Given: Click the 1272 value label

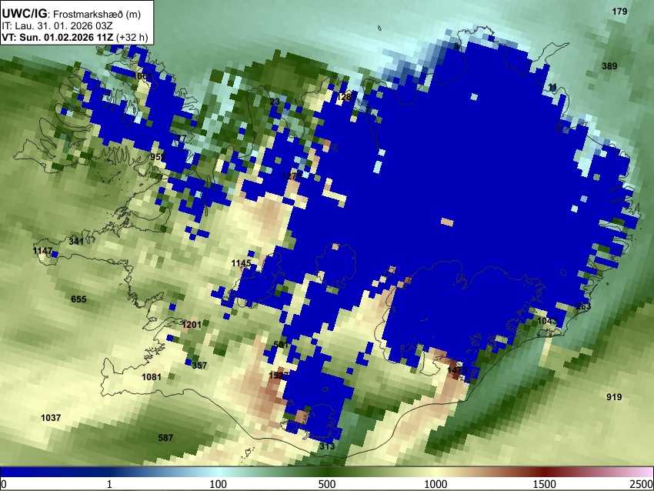Looking at the screenshot, I should 292,176.
